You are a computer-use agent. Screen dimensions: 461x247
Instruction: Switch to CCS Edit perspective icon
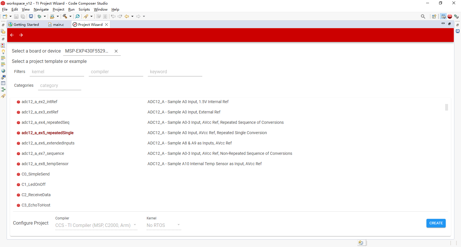coord(443,16)
